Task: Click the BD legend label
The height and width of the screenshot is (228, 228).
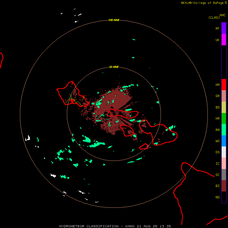Action: tap(217, 107)
